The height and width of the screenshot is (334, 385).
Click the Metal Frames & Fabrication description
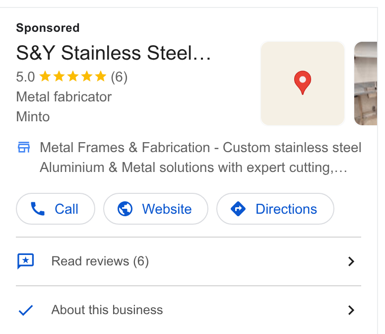tap(200, 158)
